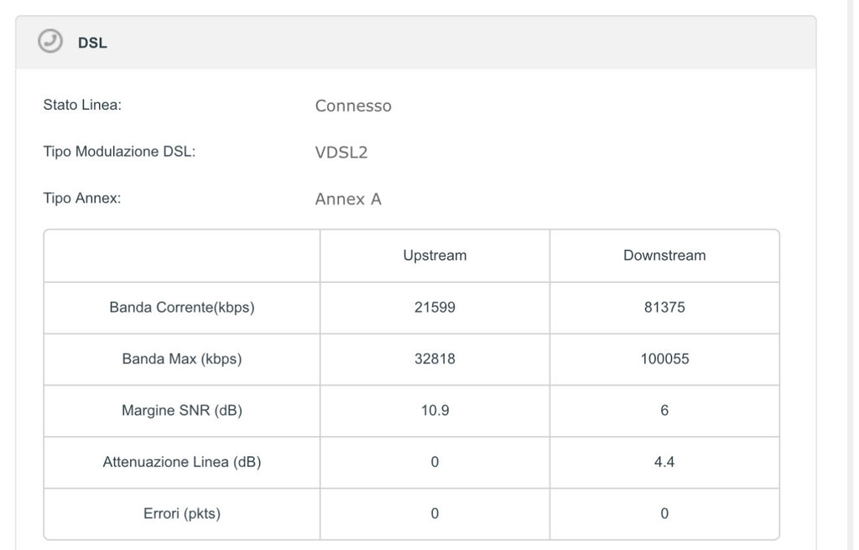This screenshot has height=550, width=859.
Task: Click the Downstream column header
Action: [x=664, y=255]
